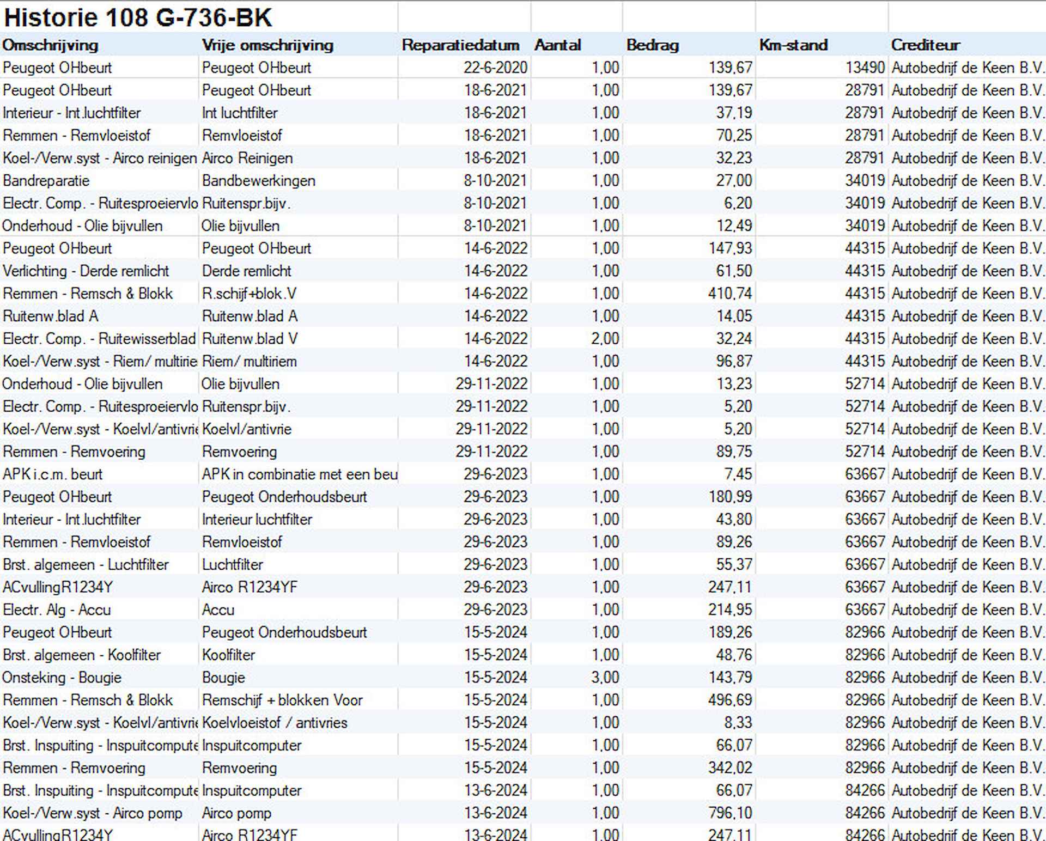
Task: Select the 'R.schijf+blok.V' cell
Action: click(x=249, y=294)
